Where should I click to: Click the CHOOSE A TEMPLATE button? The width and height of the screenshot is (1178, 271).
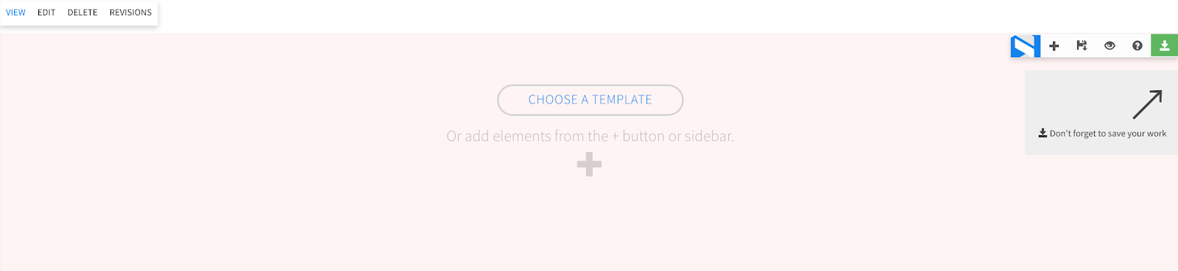590,100
